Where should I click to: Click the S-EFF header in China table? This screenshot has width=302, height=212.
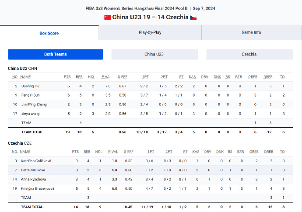click(123, 77)
